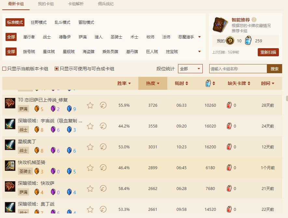Click the arcane dust jar column header icon

tap(208, 84)
